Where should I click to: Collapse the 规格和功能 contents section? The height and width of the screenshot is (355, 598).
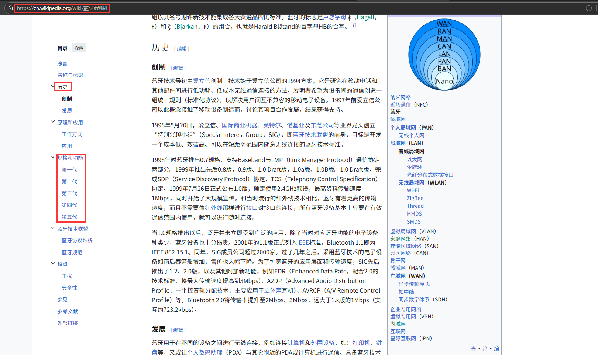click(52, 157)
